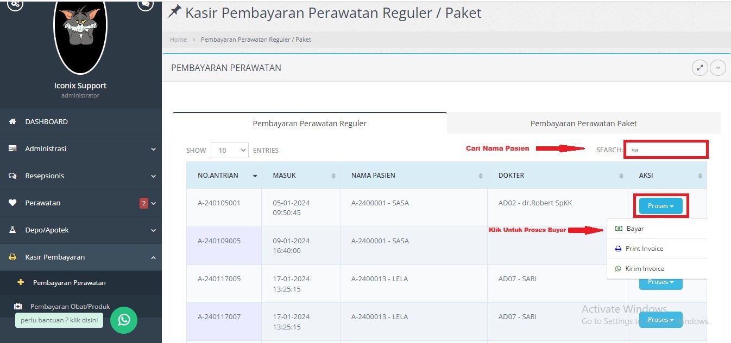Open the show entries count dropdown
Viewport: 731px width, 343px height.
point(230,150)
